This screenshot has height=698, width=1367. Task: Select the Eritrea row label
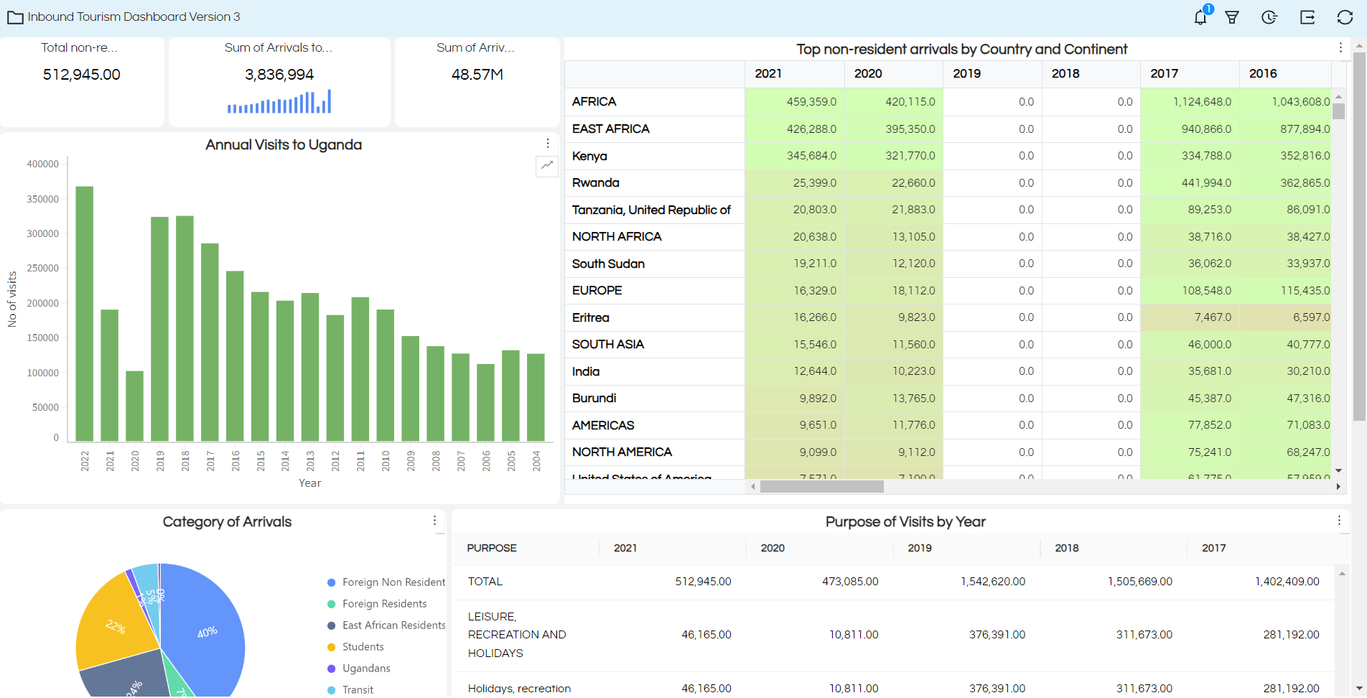coord(590,317)
